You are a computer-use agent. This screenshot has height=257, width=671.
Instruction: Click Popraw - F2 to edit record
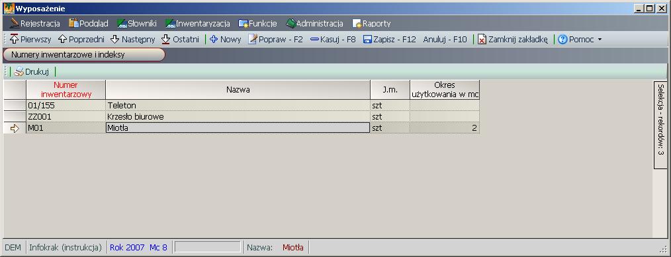pos(275,39)
